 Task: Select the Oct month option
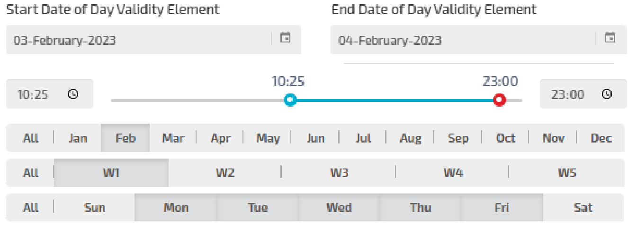point(505,138)
